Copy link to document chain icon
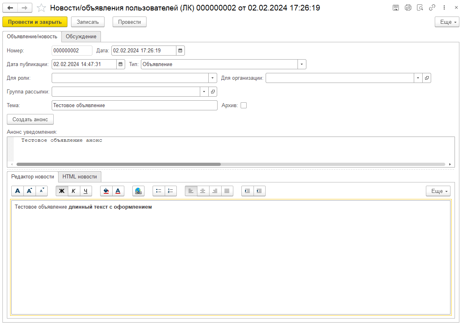Viewport: 461px width, 323px height. (432, 8)
